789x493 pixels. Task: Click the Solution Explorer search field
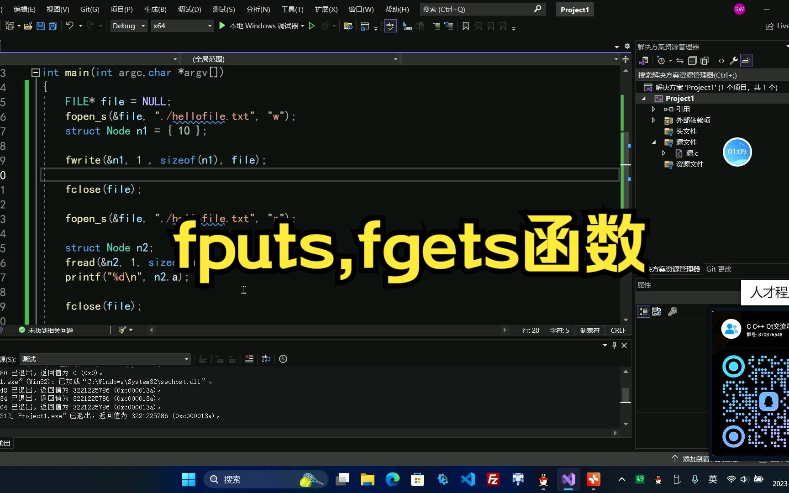click(x=712, y=75)
